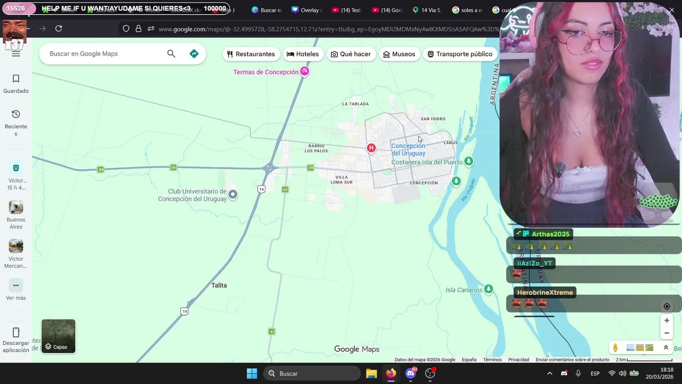Screen dimensions: 682x384
Task: Open the Google Maps hamburger menu
Action: (15, 53)
